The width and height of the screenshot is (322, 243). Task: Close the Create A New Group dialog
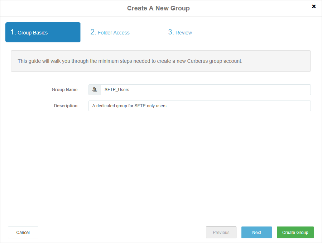pyautogui.click(x=313, y=6)
